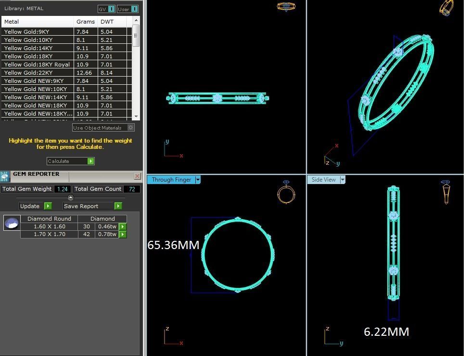Click the 12.66 grams cell for 22KY
This screenshot has height=356, width=471.
click(86, 72)
